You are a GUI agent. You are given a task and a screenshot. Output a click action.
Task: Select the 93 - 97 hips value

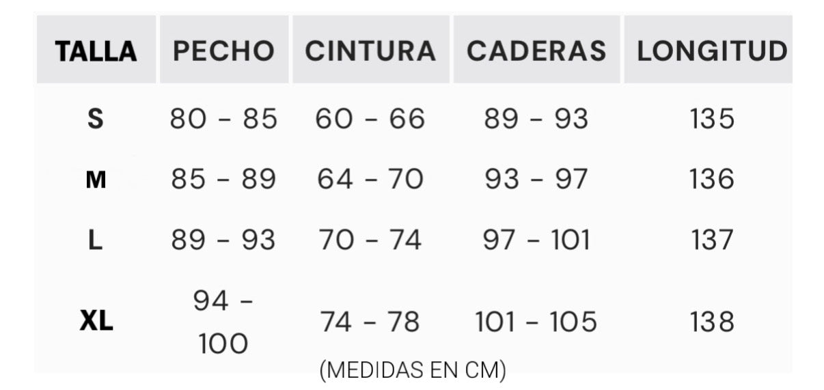point(536,180)
